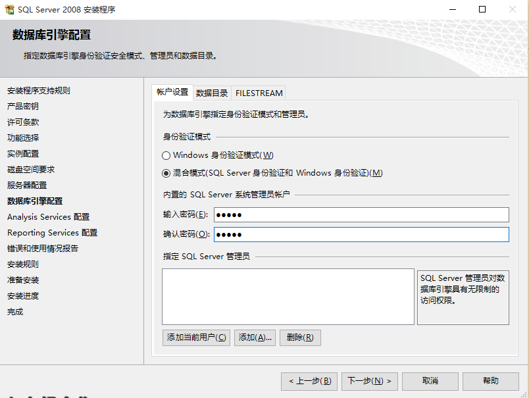Viewport: 529px width, 398px height.
Task: Open the FILESTREAM tab
Action: 259,93
